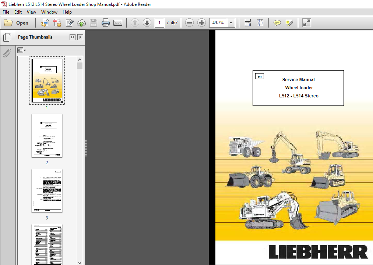
Task: Zoom out with the minus button
Action: point(189,23)
